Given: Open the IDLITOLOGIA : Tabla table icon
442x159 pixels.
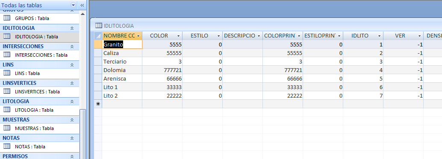Looking at the screenshot, I should [x=7, y=36].
